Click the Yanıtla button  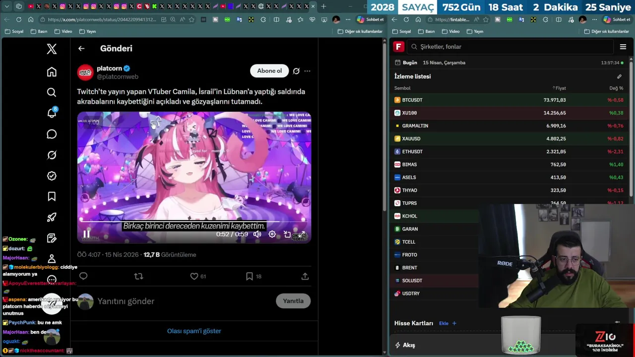point(293,301)
